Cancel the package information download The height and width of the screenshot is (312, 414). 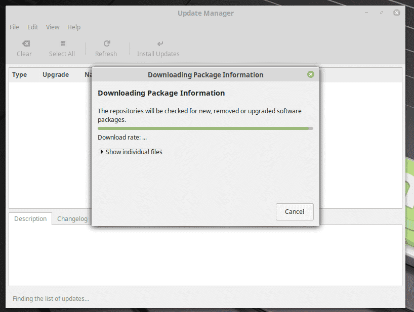pyautogui.click(x=295, y=212)
